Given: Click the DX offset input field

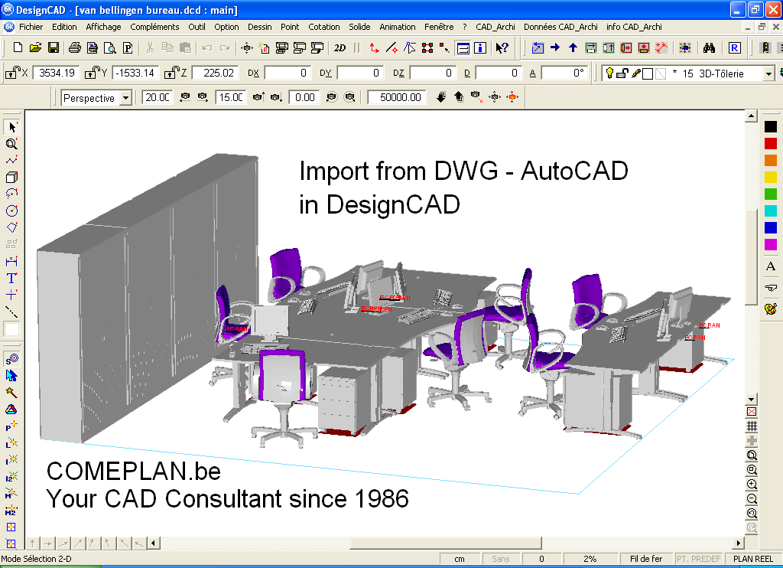Looking at the screenshot, I should point(288,73).
